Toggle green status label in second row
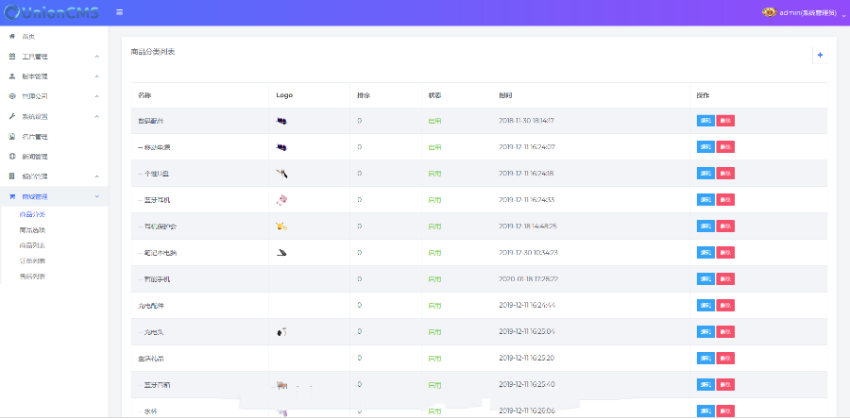 [433, 147]
